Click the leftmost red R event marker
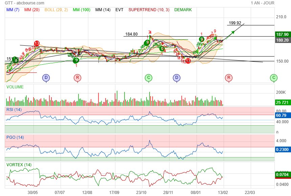 click(x=78, y=78)
